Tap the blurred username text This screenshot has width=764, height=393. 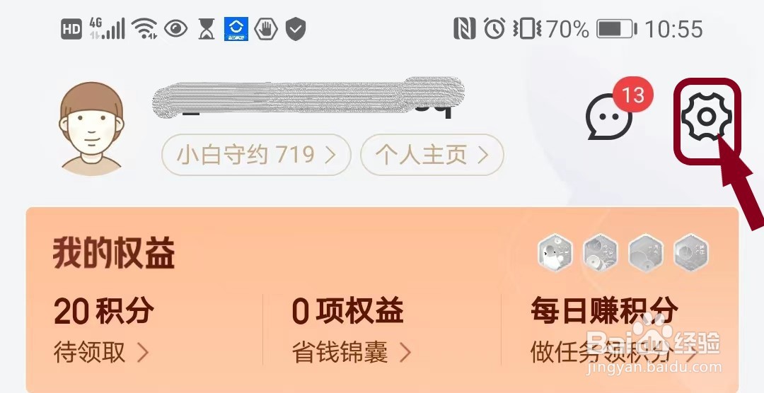click(308, 98)
